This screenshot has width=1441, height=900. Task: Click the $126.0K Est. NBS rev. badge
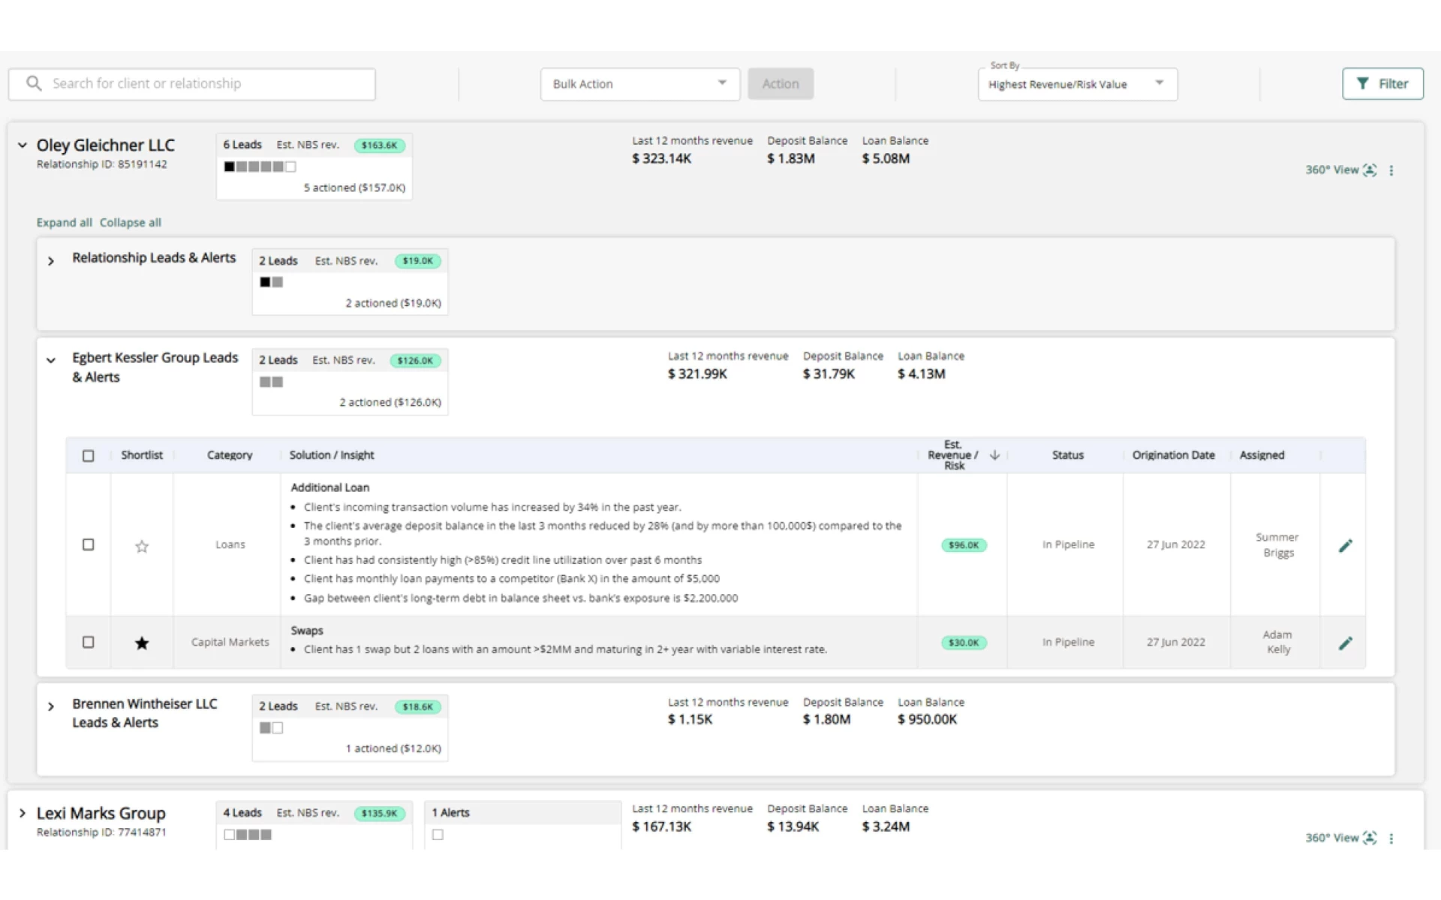tap(416, 361)
